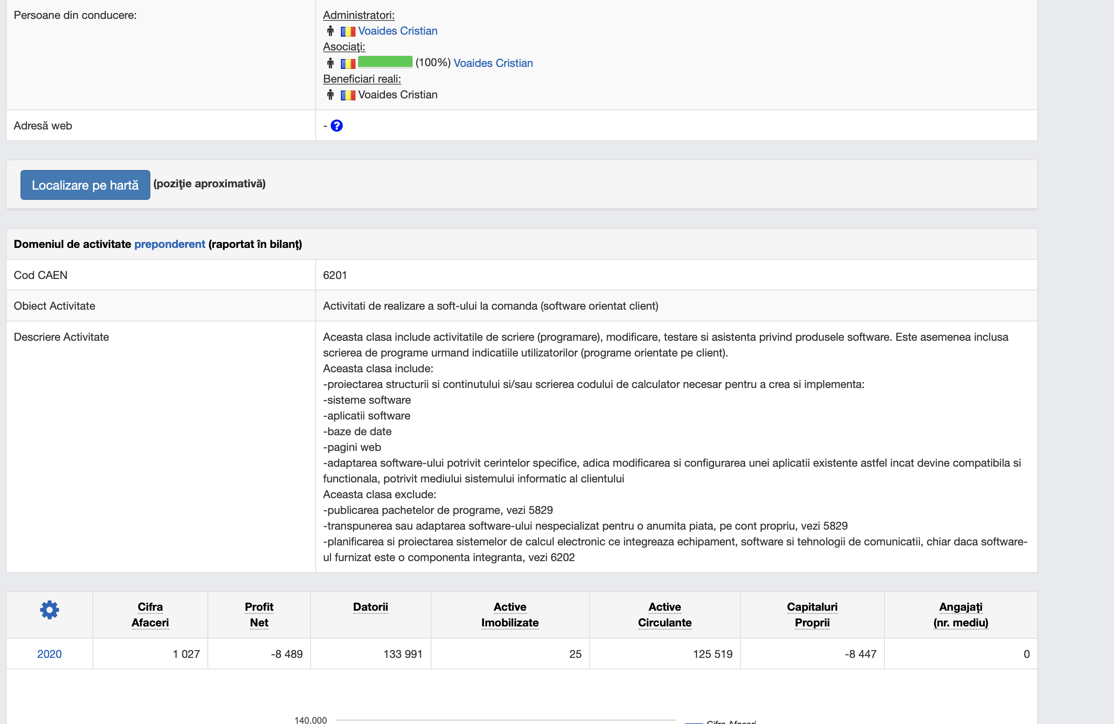Click Cifra Afaceri column header

click(x=150, y=615)
